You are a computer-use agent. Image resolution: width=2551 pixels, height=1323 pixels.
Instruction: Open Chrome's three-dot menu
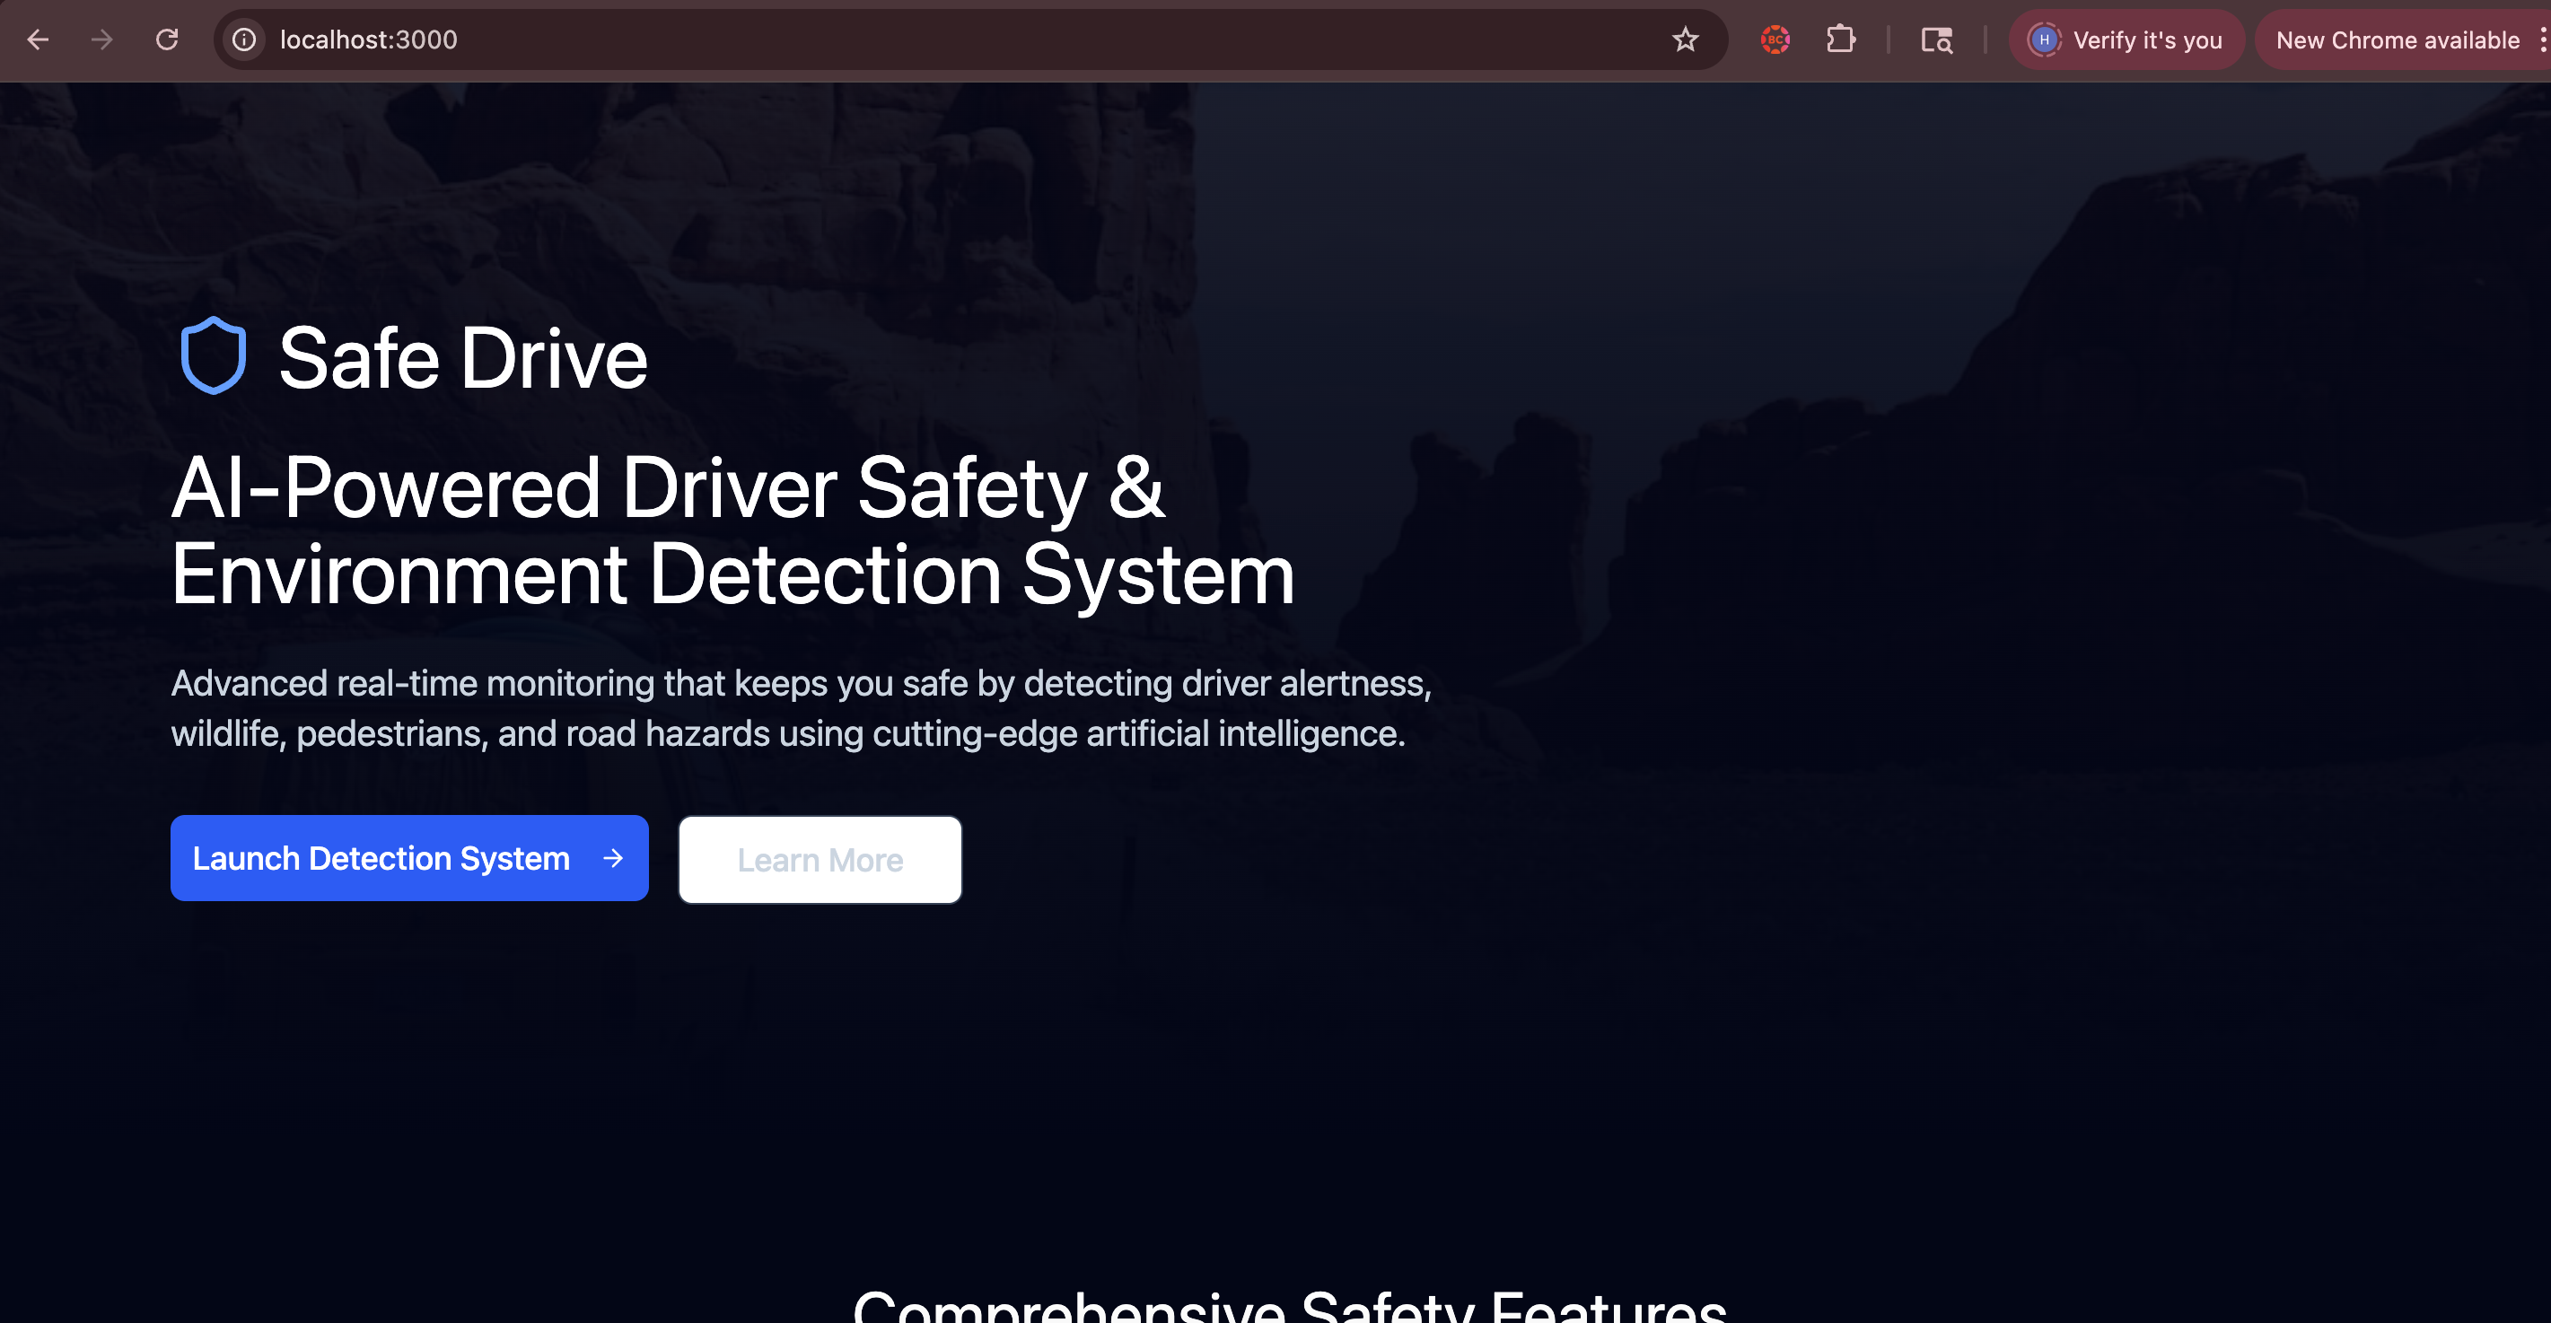click(2541, 39)
